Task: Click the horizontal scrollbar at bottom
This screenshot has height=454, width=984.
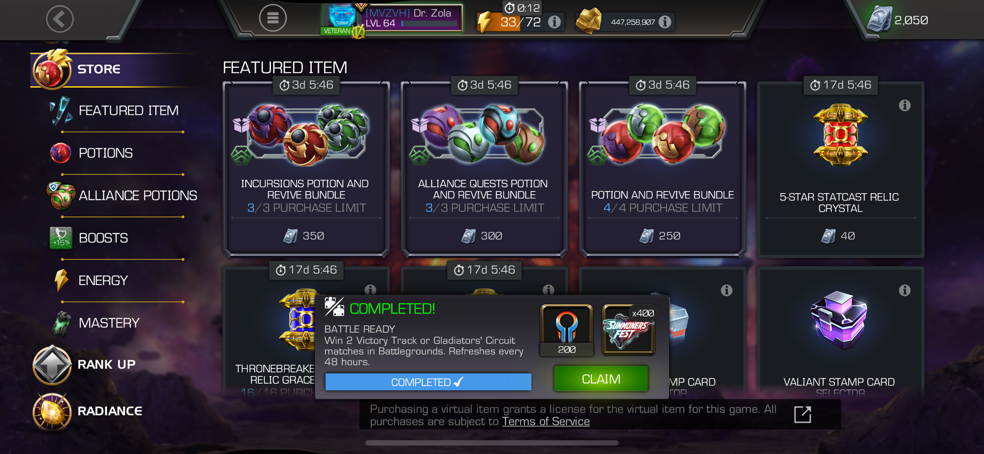Action: (x=492, y=443)
